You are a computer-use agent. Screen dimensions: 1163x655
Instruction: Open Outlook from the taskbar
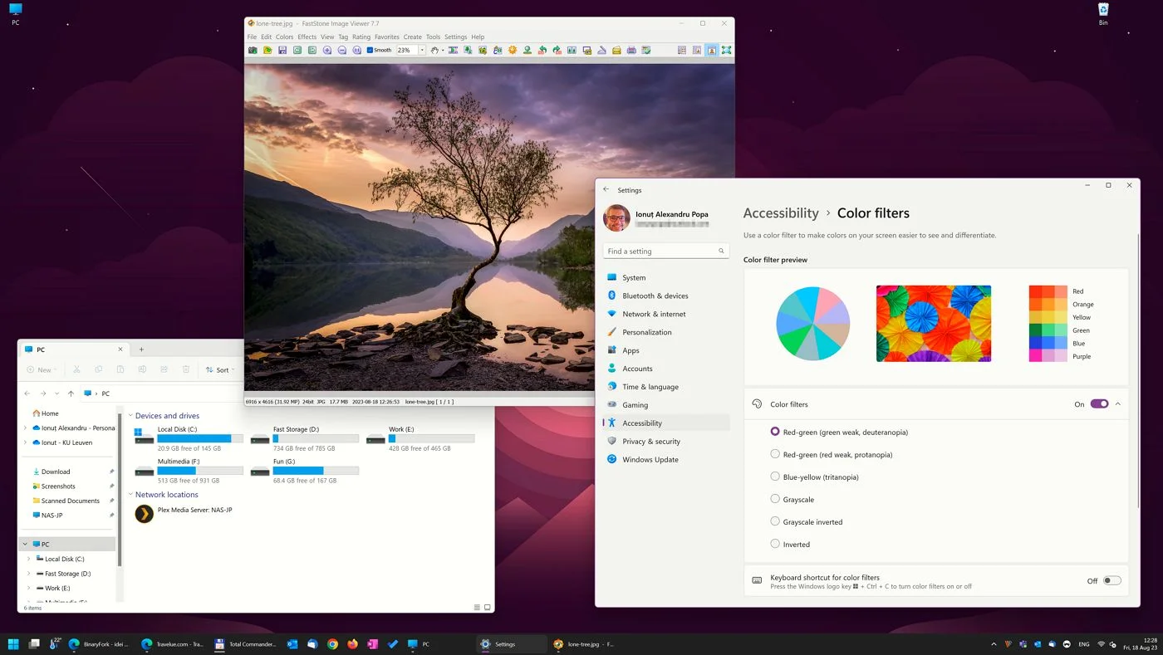click(292, 643)
